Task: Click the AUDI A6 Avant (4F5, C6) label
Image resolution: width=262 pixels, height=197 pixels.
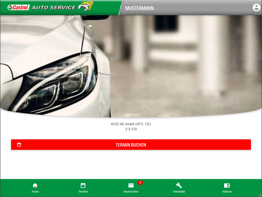Action: 131,124
